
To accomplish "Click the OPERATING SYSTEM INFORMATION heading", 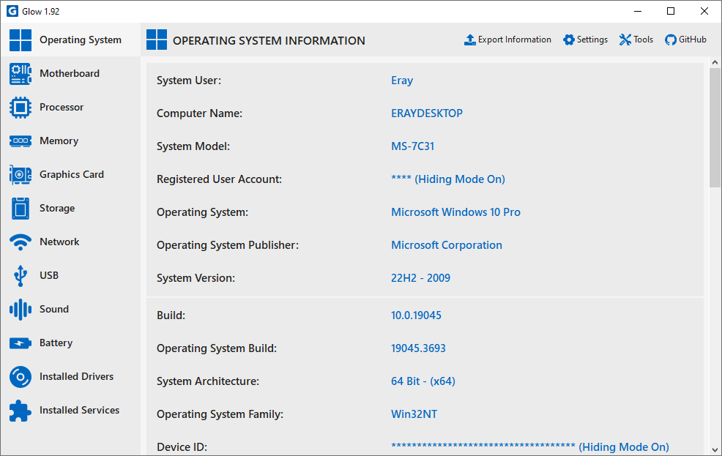I will [269, 40].
